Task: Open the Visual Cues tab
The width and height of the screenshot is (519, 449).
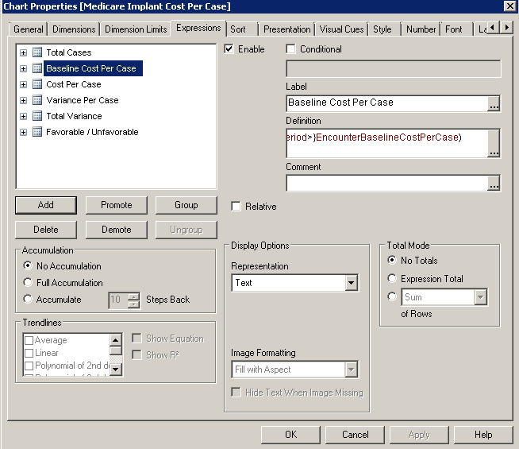Action: (x=341, y=29)
